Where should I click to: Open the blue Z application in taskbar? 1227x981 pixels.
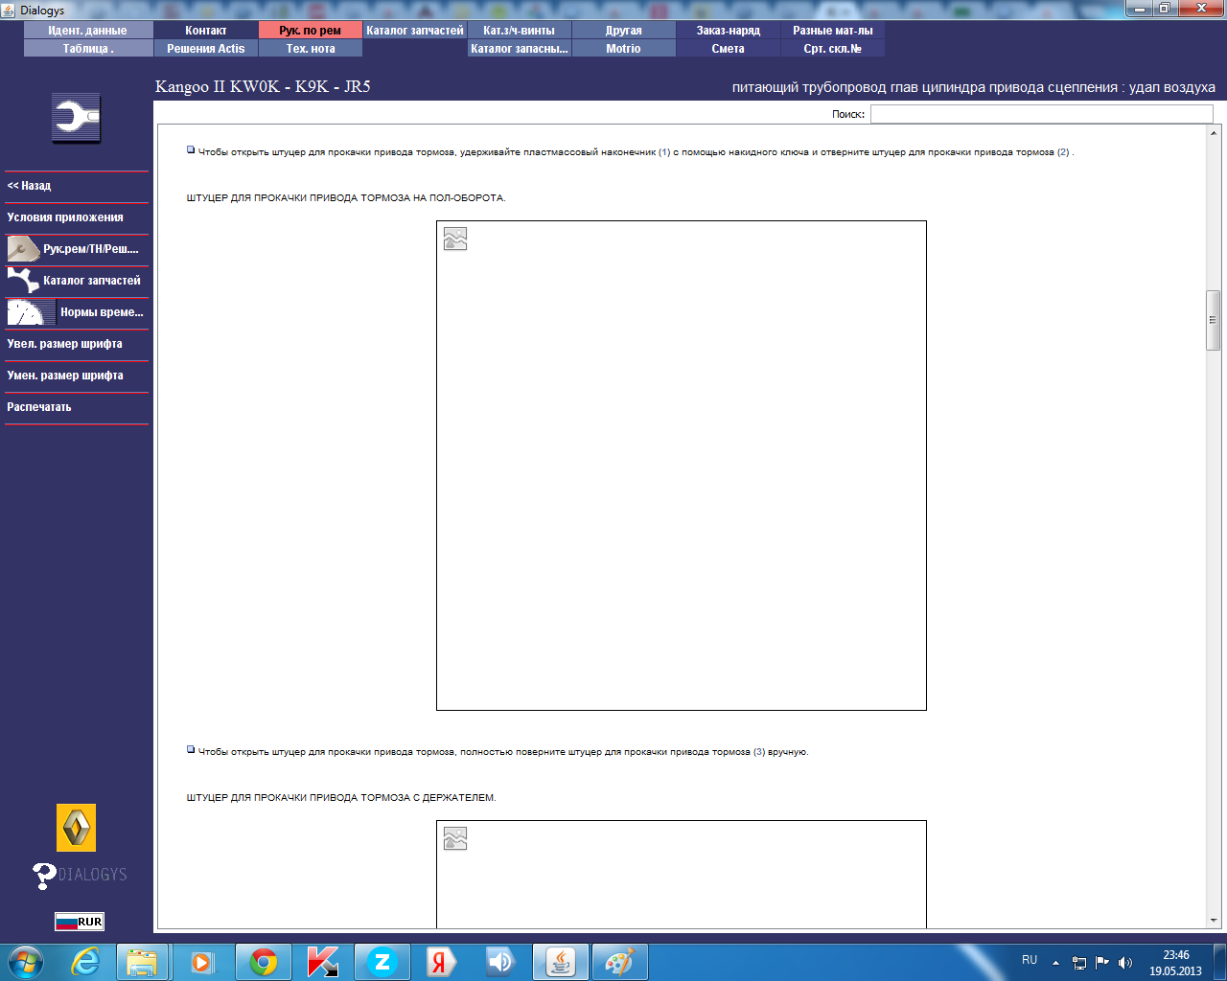tap(382, 962)
